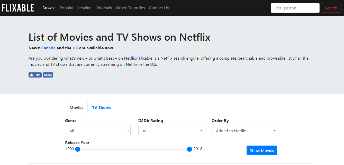The height and width of the screenshot is (165, 344).
Task: Open the Contact Us page
Action: (x=159, y=8)
